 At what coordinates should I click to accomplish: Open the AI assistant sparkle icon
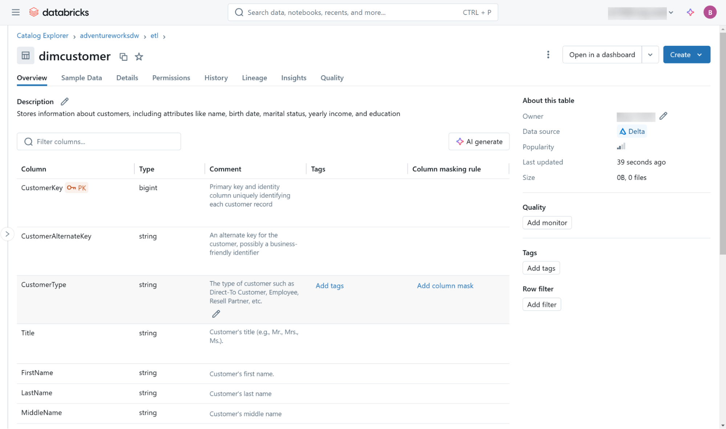tap(690, 12)
